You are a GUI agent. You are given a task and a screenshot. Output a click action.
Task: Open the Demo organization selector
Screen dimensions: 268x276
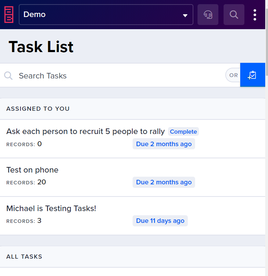tap(106, 15)
